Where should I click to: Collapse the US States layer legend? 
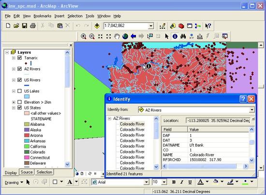pos(14,108)
